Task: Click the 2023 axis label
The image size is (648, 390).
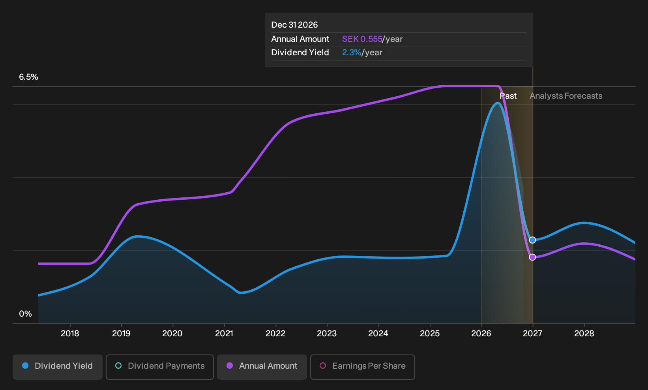Action: [327, 334]
